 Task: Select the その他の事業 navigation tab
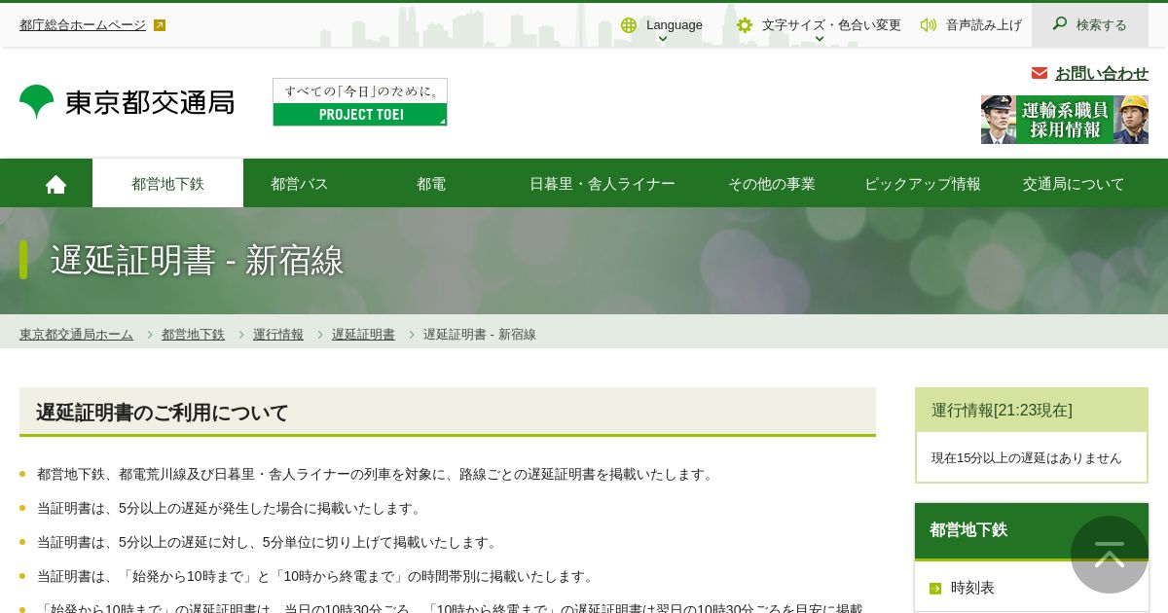(x=772, y=184)
